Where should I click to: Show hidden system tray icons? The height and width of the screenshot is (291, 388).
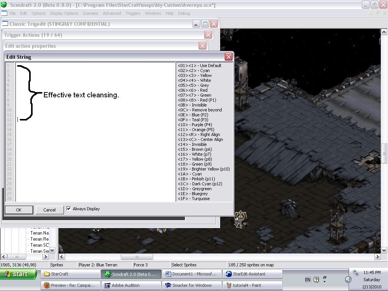(348, 280)
